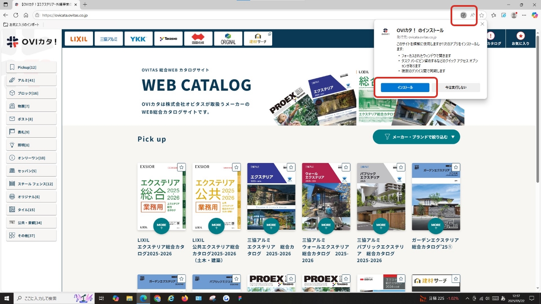
Task: Click MORE on LIXIL エクステリア総合 catalog
Action: point(161,226)
